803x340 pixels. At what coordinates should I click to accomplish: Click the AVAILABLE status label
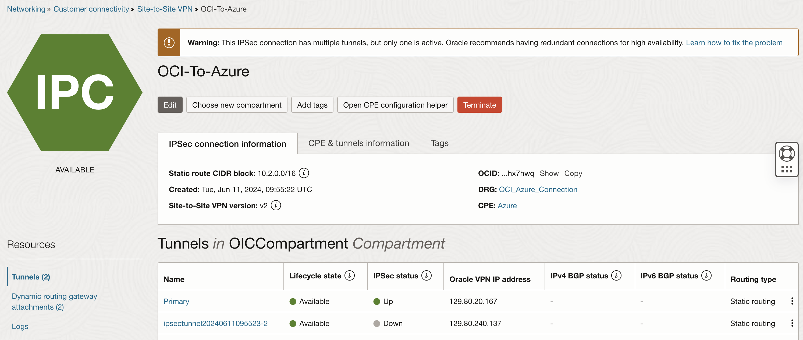[74, 170]
